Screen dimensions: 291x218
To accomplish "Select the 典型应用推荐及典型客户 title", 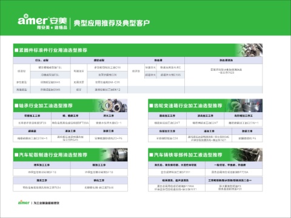I will point(112,23).
